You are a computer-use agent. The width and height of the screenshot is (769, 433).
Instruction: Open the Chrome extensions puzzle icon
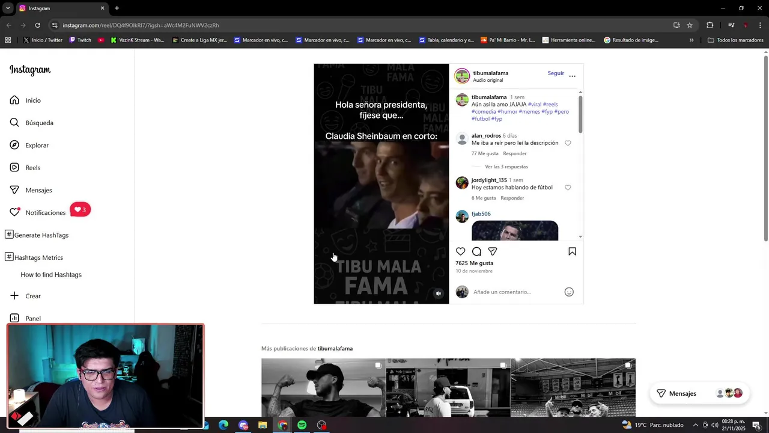710,25
